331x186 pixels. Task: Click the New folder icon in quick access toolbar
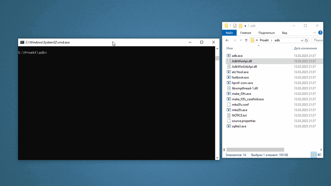[240, 26]
